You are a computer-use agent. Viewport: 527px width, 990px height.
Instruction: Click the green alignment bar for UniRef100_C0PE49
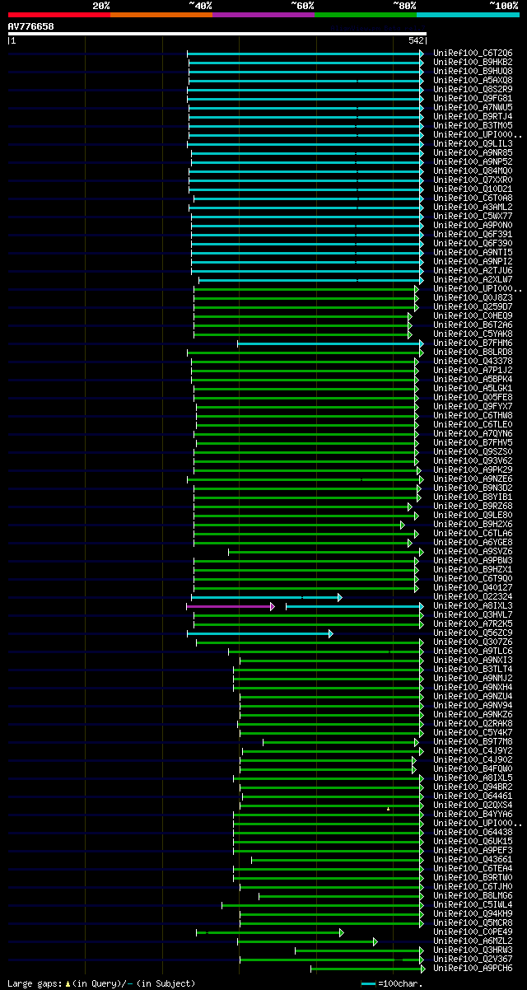tap(270, 932)
